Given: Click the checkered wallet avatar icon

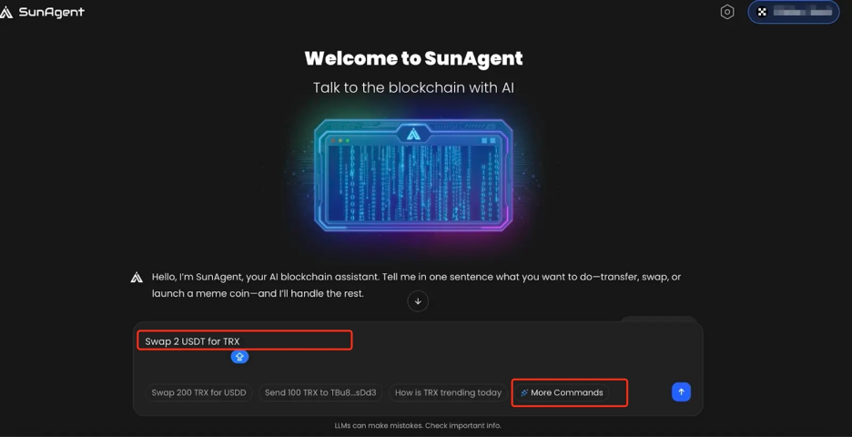Looking at the screenshot, I should (x=762, y=12).
